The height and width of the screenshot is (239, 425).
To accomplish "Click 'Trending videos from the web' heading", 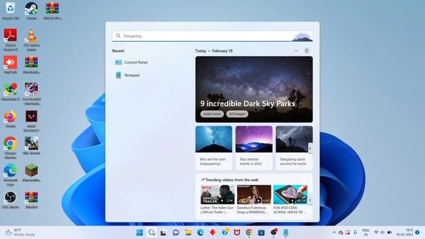I will pyautogui.click(x=232, y=180).
